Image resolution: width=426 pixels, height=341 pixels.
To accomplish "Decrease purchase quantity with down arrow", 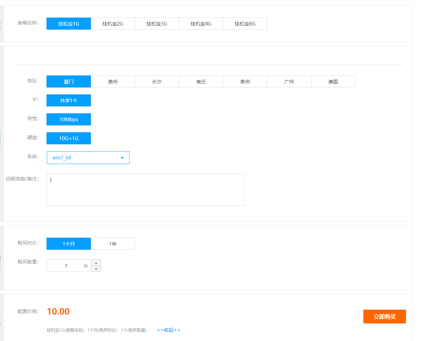I will pyautogui.click(x=96, y=269).
